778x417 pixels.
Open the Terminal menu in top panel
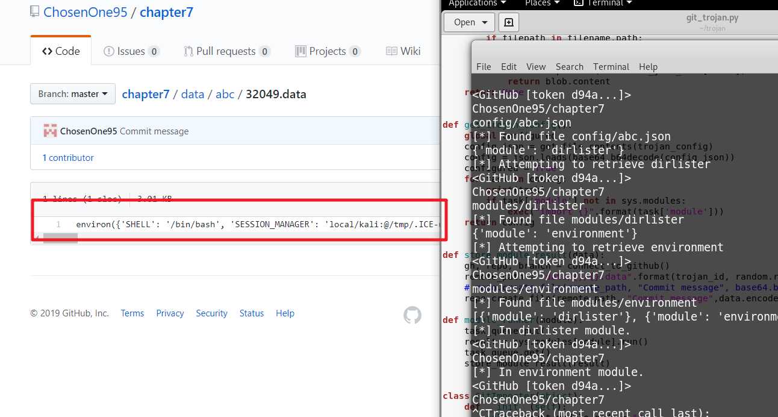603,3
